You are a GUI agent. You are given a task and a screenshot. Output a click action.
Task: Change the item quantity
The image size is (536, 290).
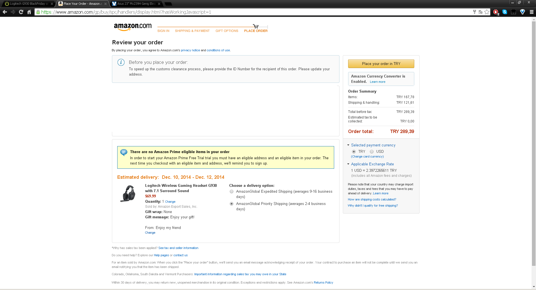pyautogui.click(x=170, y=202)
